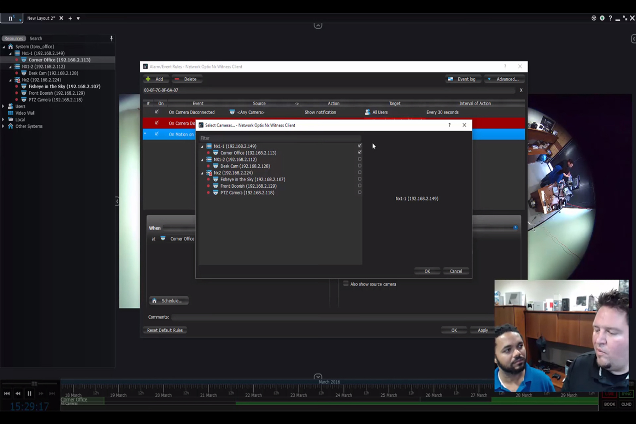Expand the Other Systems node
The image size is (636, 424).
tap(3, 126)
